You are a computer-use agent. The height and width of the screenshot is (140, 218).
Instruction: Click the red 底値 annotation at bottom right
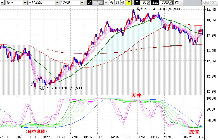pos(194,131)
